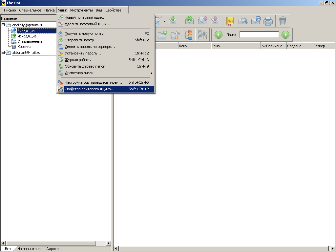
Task: Click in the 'Поиск' search field
Action: point(259,35)
